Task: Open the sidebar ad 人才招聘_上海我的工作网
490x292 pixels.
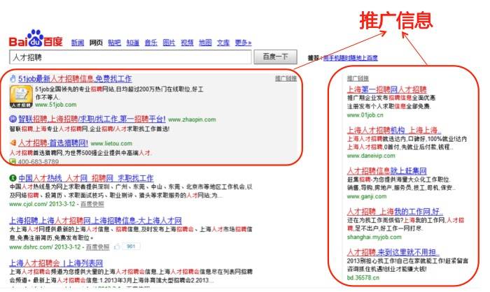Action: [395, 212]
